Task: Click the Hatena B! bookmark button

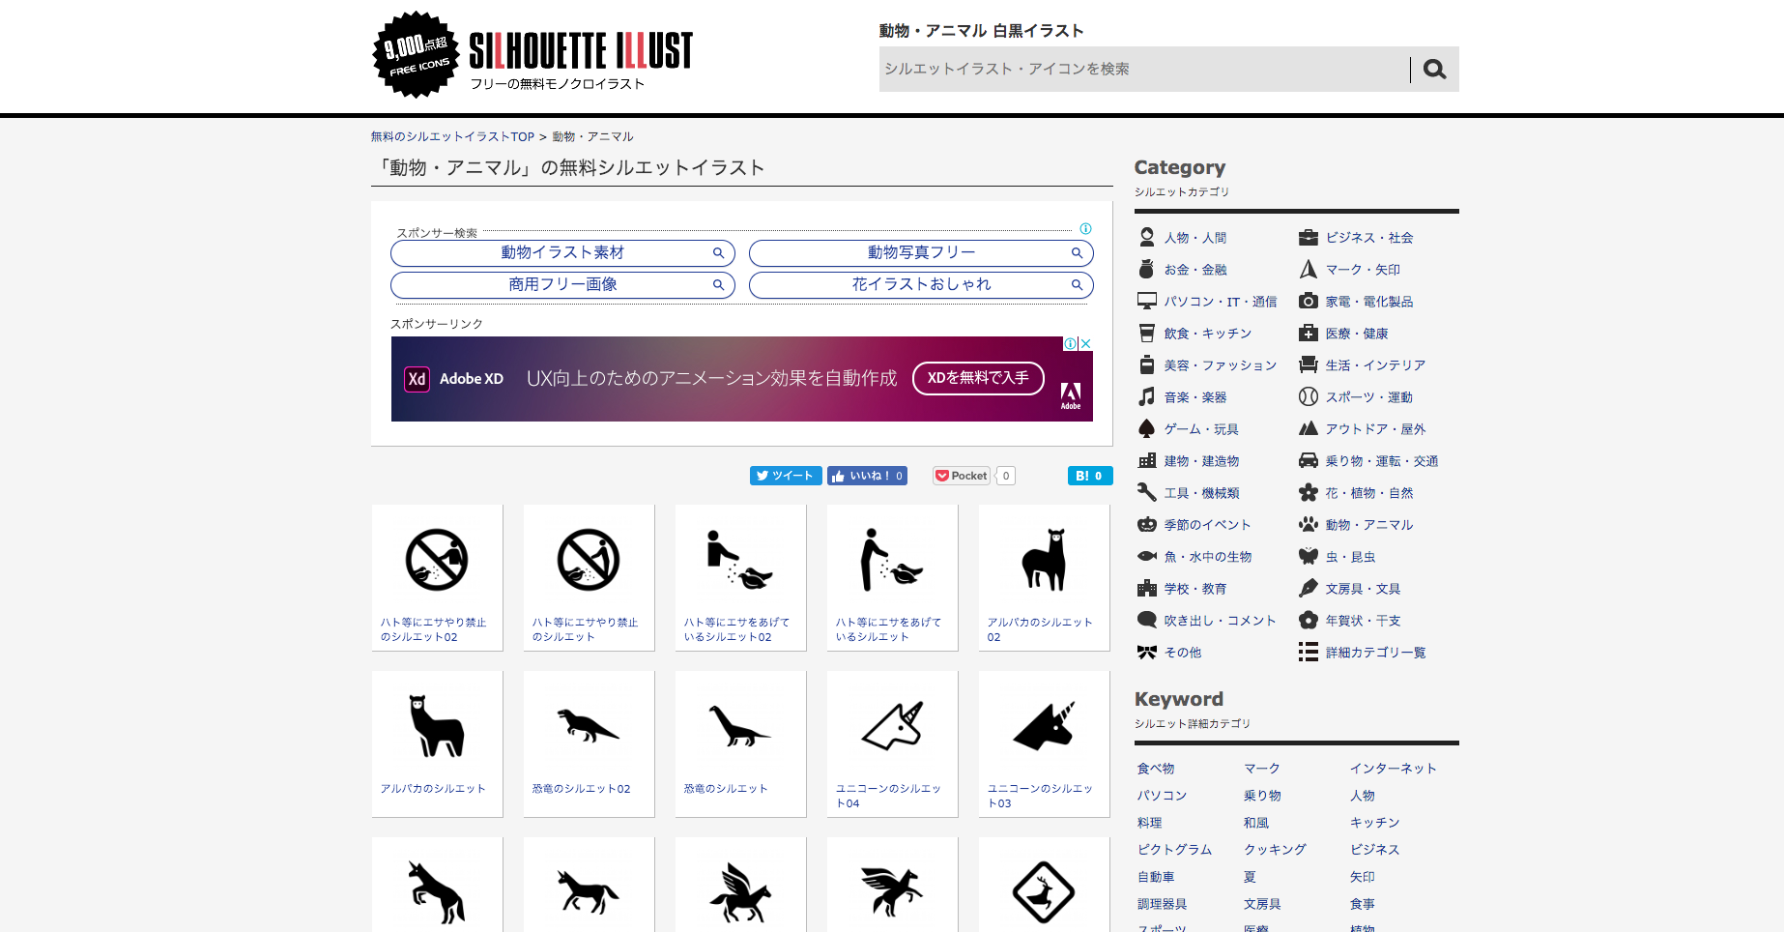Action: pyautogui.click(x=1090, y=476)
